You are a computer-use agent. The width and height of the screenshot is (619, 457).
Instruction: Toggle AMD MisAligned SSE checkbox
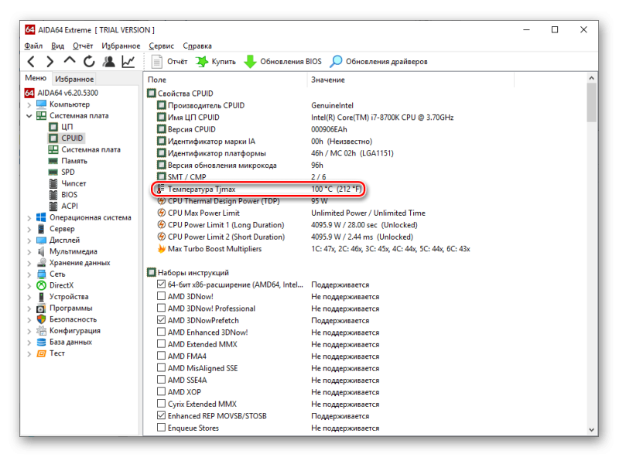click(x=161, y=367)
